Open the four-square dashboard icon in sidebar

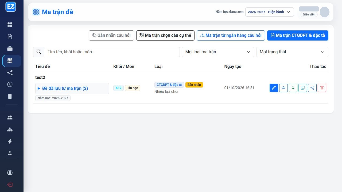[x=10, y=25]
